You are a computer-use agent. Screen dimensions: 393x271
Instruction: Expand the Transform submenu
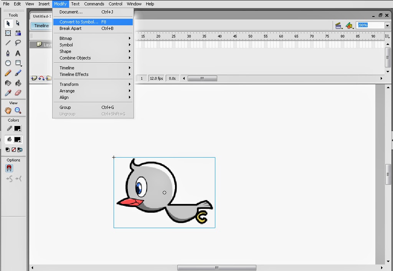tap(93, 84)
